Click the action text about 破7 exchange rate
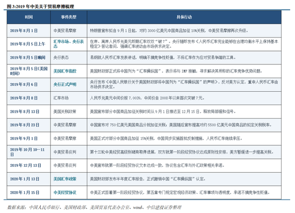This screenshot has height=213, width=295. (184, 44)
